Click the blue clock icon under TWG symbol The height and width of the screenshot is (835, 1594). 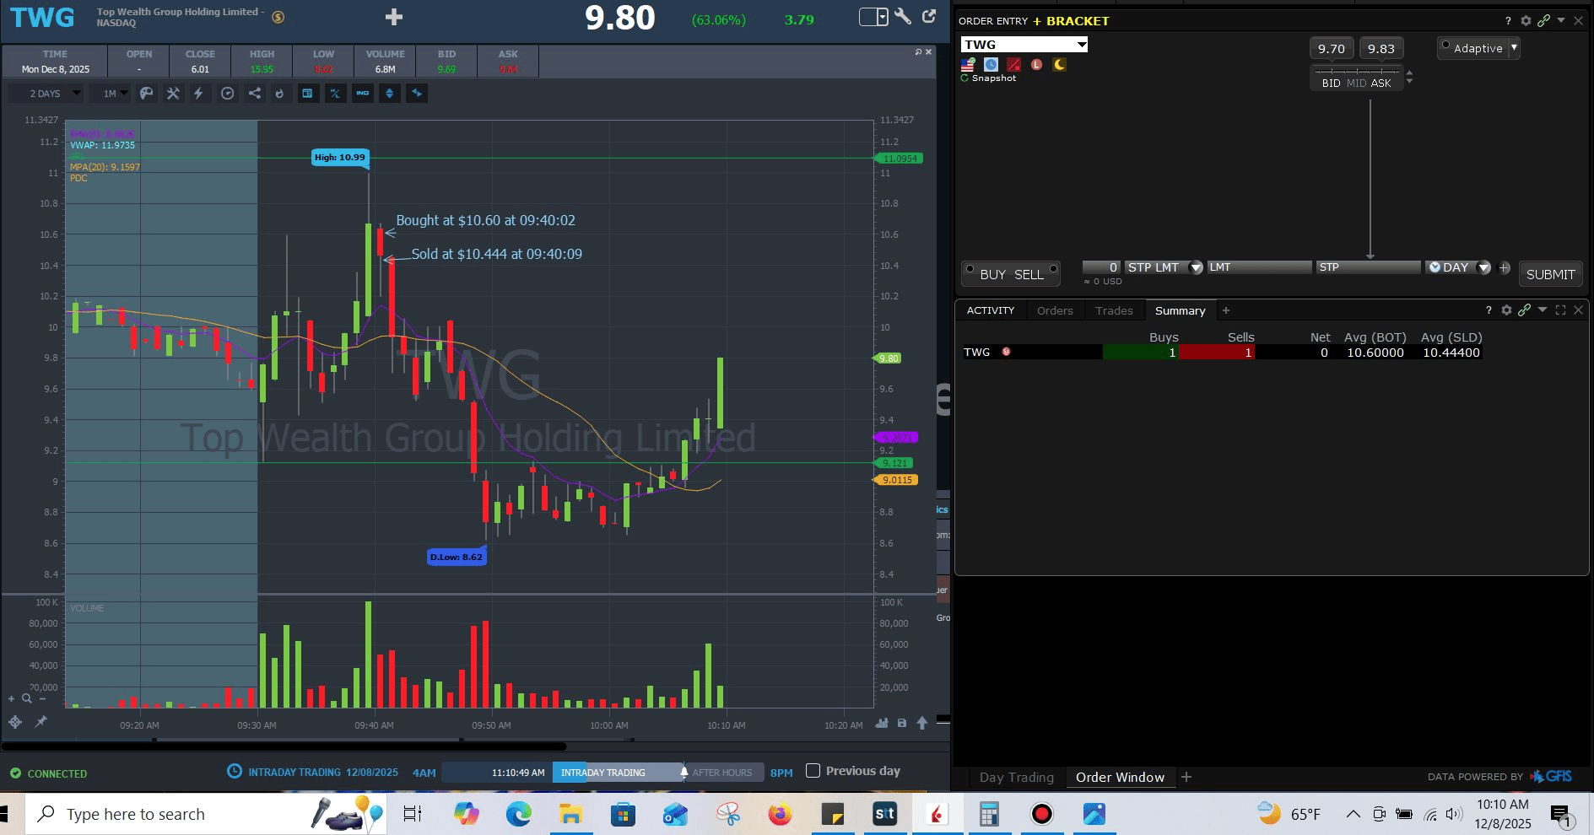(x=991, y=64)
